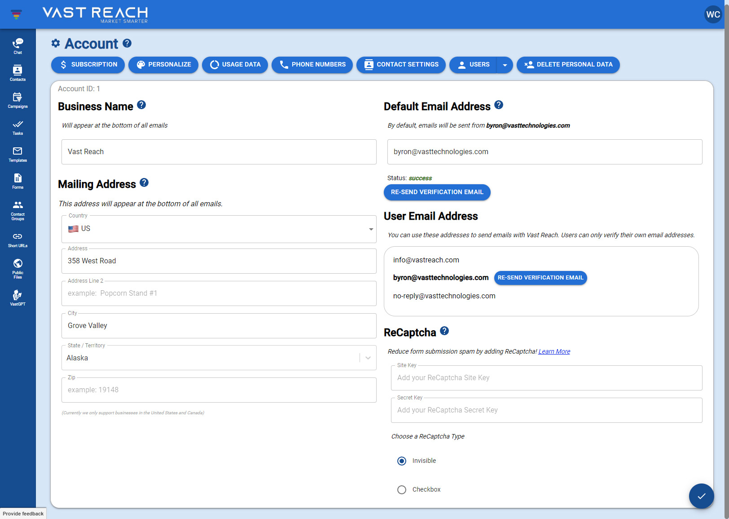Select the Checkbox ReCaptcha type
Image resolution: width=729 pixels, height=519 pixels.
pos(402,490)
